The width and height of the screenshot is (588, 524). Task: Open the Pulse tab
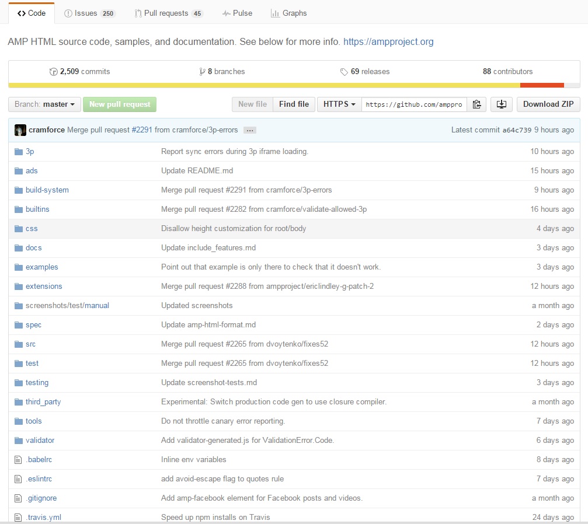tap(238, 13)
